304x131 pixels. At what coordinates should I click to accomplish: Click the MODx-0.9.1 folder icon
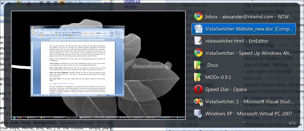[198, 77]
